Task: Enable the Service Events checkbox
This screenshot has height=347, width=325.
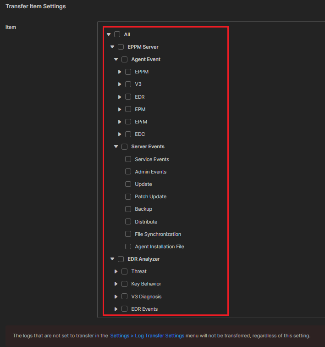Action: click(x=128, y=159)
